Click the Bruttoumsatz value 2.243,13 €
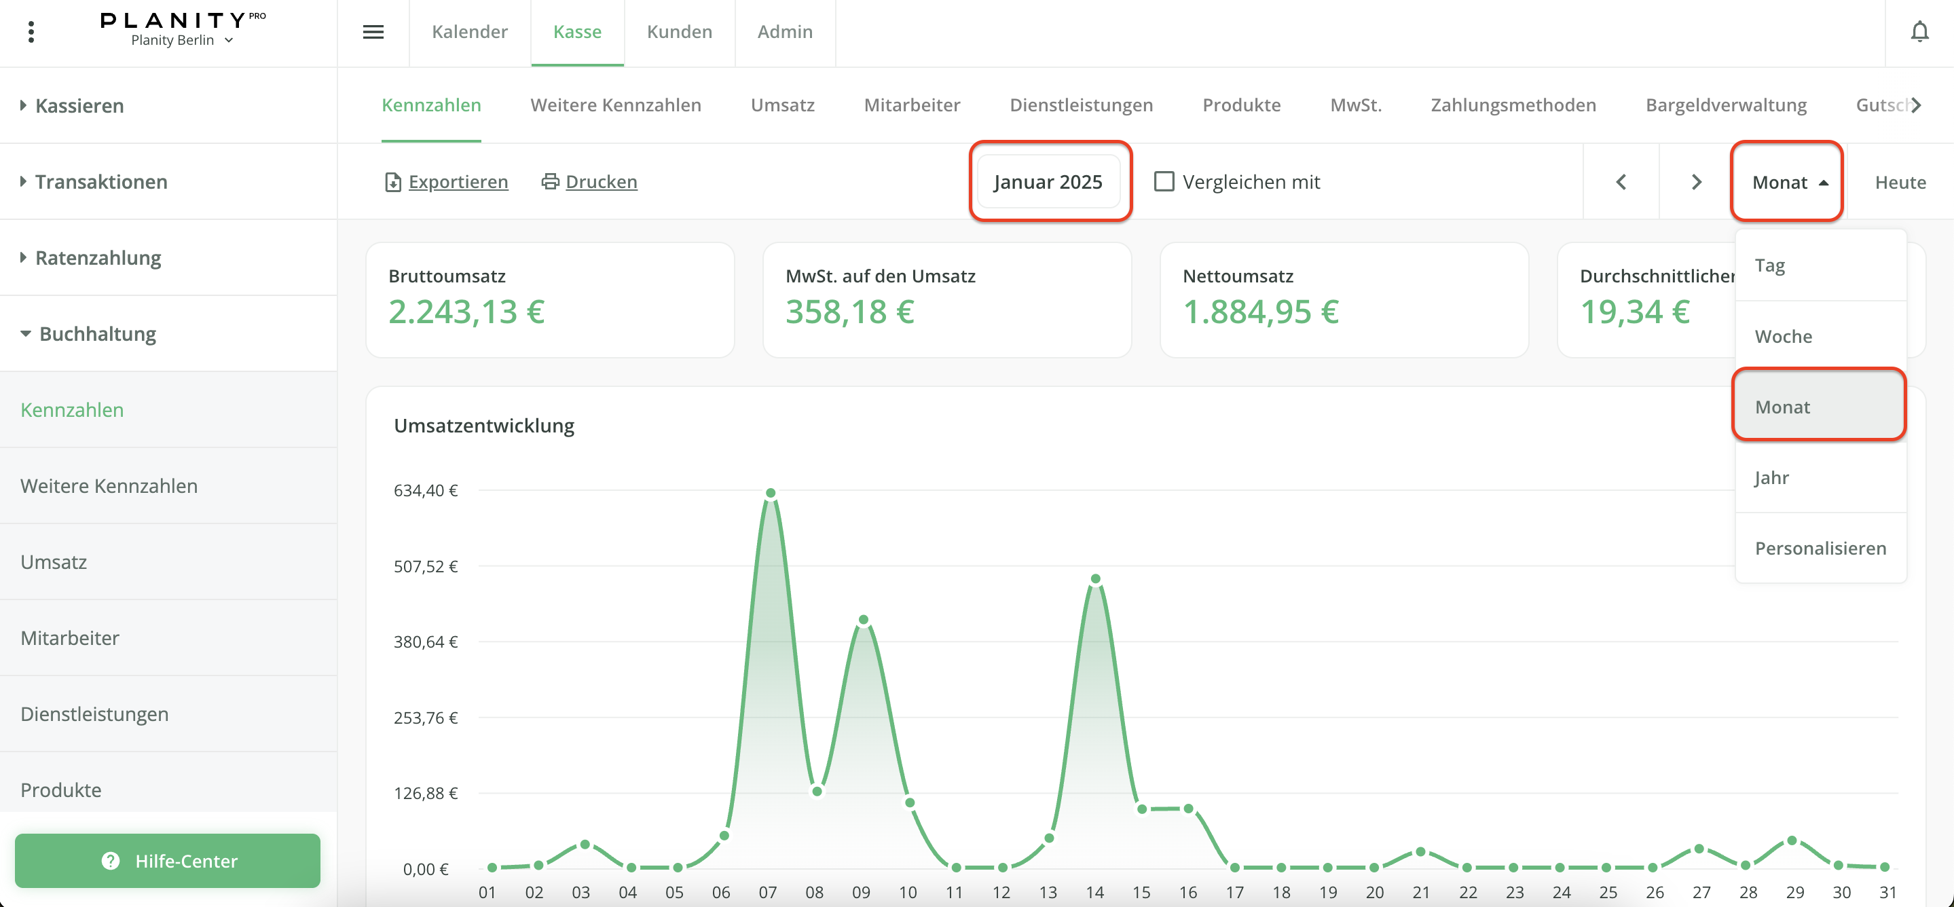 (x=466, y=312)
